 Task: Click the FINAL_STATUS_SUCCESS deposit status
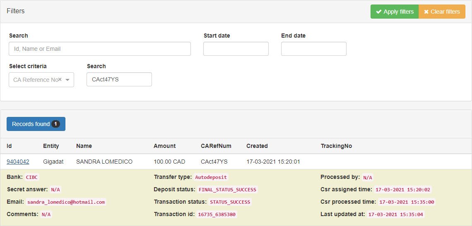pos(227,190)
